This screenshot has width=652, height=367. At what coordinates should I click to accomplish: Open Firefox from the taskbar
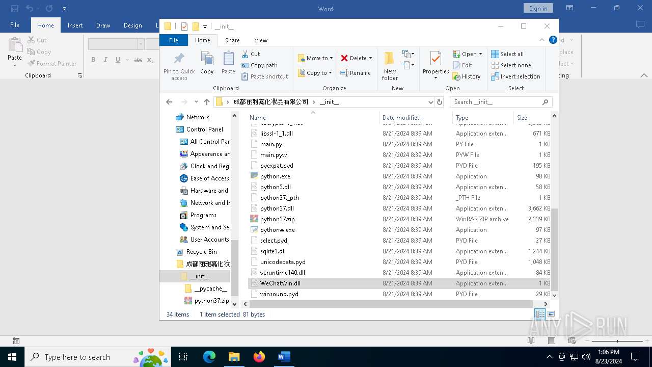pos(259,357)
